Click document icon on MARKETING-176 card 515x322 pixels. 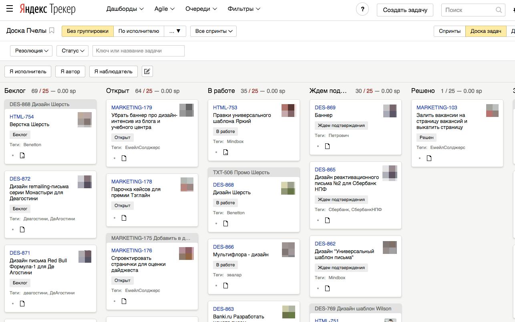click(x=124, y=301)
